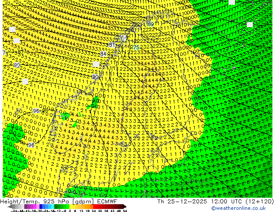This screenshot has height=212, width=275.
Task: Click the '90' contour label near the left edge
Action: (17, 65)
